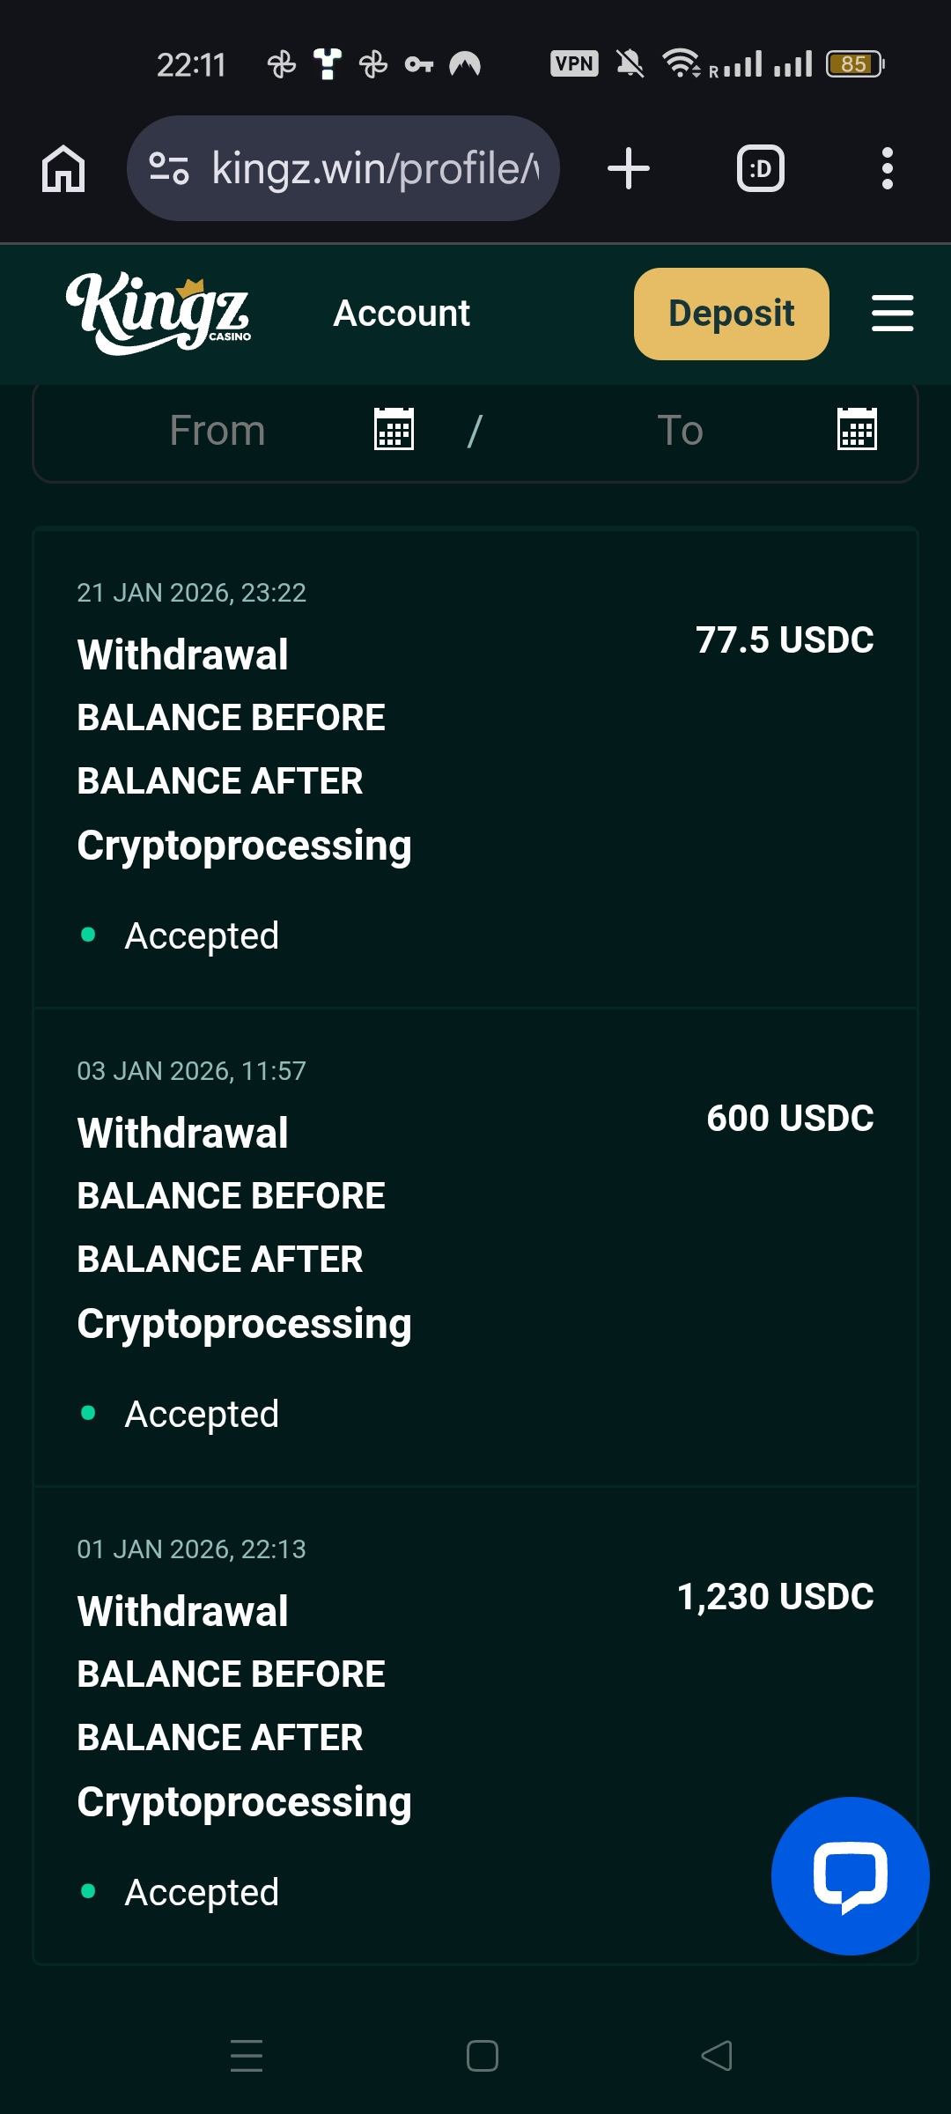Image resolution: width=951 pixels, height=2114 pixels.
Task: Open site settings icon in address bar
Action: click(168, 168)
